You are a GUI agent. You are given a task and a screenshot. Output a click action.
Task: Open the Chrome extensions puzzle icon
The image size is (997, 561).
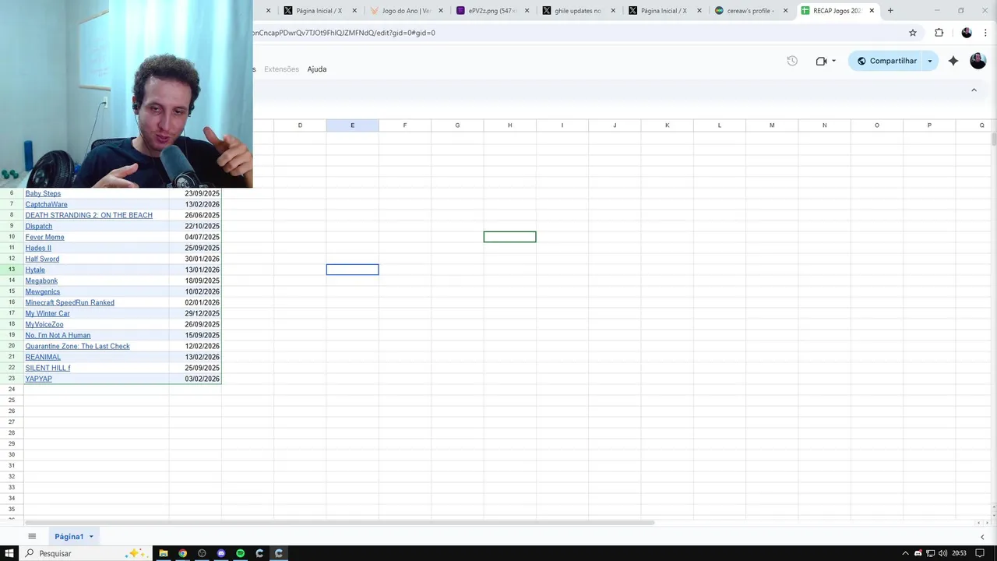(939, 33)
